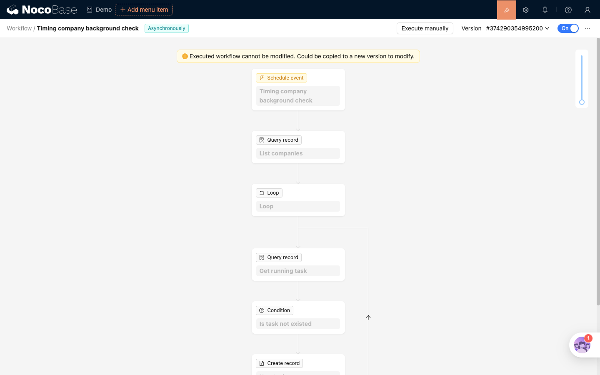Open the settings gear icon
Image resolution: width=600 pixels, height=375 pixels.
click(526, 10)
